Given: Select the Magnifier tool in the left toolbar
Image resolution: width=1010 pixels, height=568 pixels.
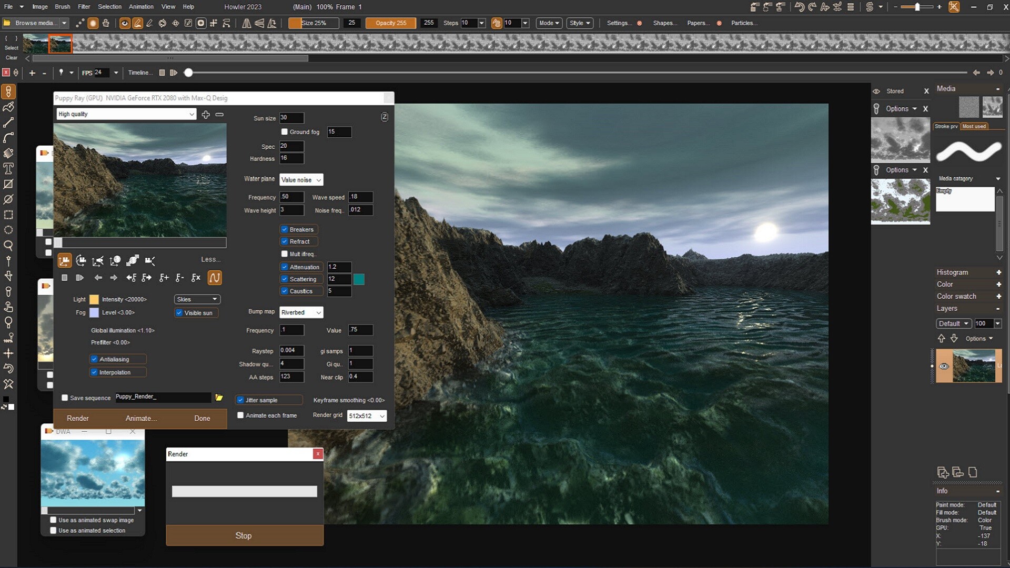Looking at the screenshot, I should pyautogui.click(x=8, y=246).
